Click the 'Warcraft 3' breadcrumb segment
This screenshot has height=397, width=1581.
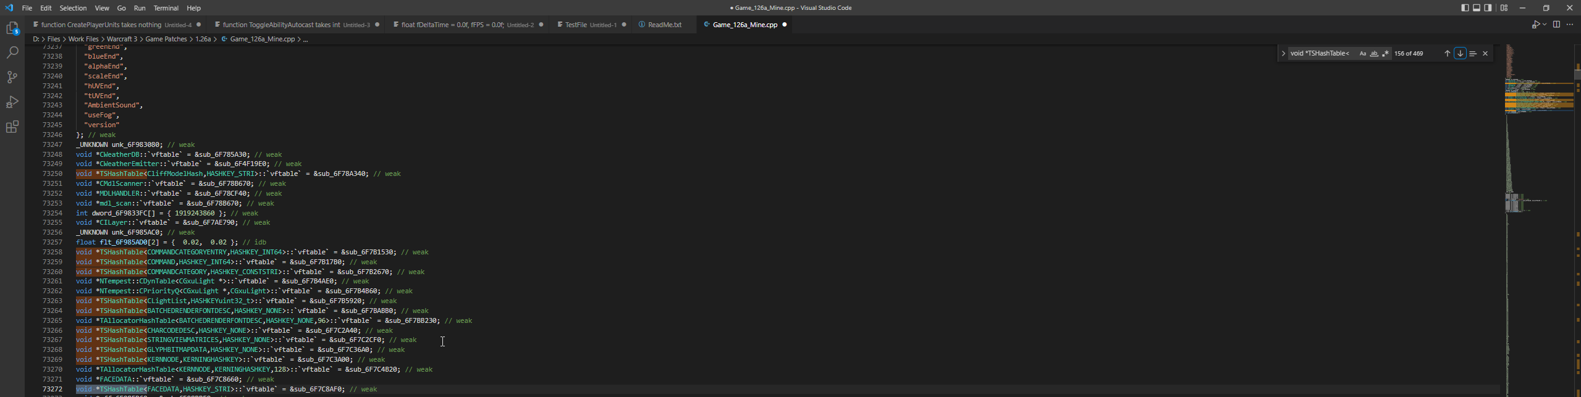tap(122, 39)
